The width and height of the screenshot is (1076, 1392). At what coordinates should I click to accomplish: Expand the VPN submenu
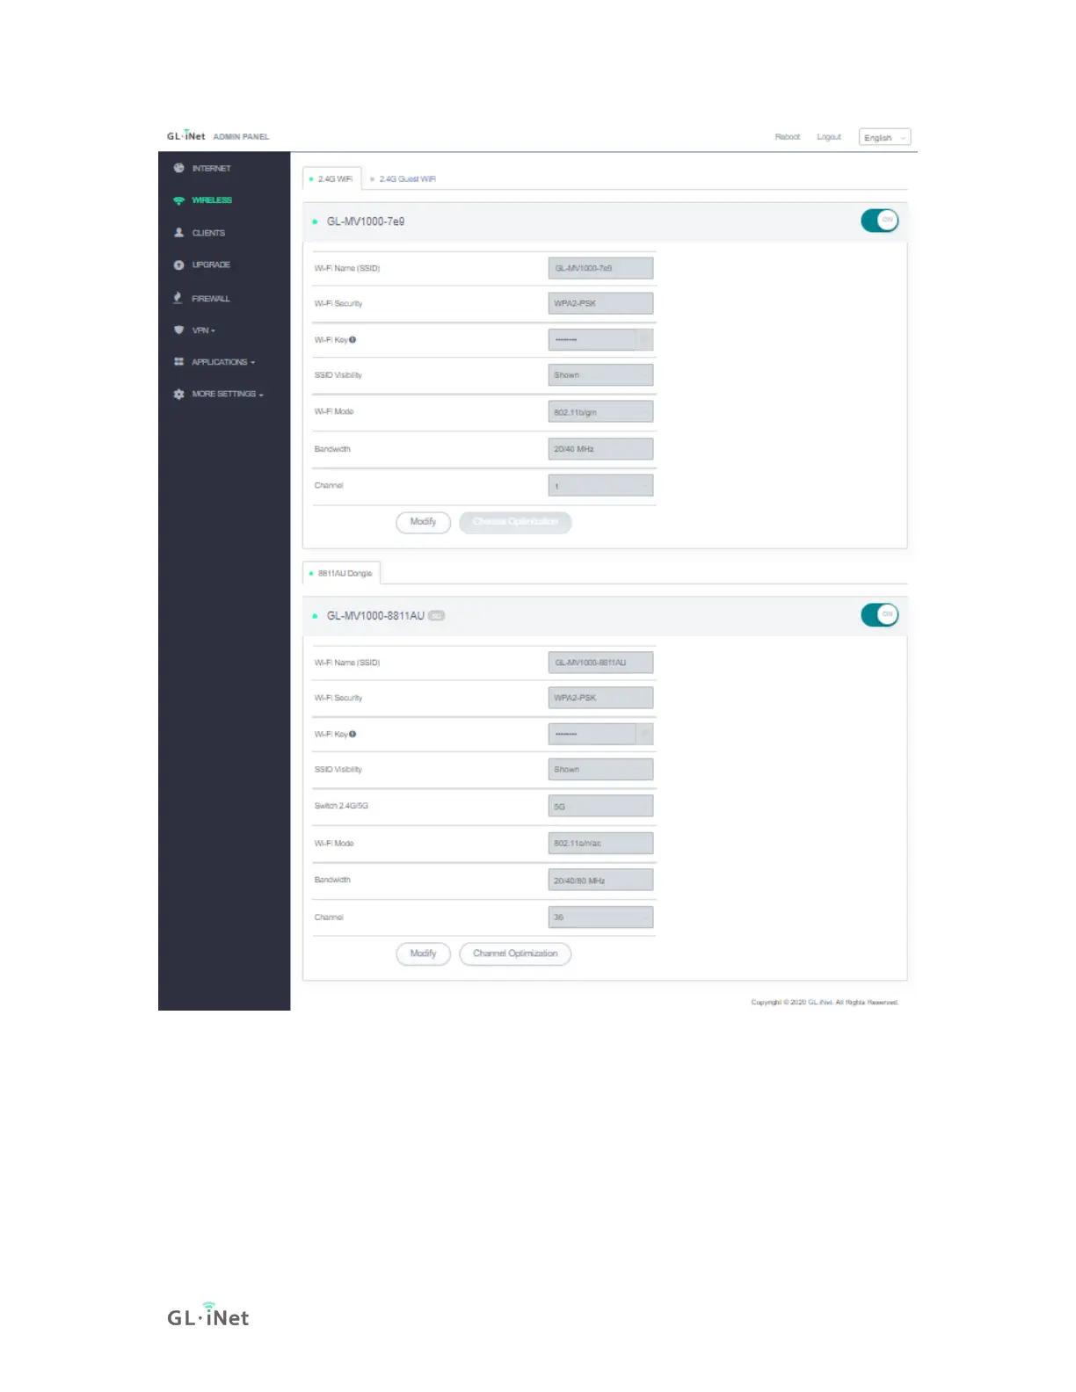(x=204, y=330)
